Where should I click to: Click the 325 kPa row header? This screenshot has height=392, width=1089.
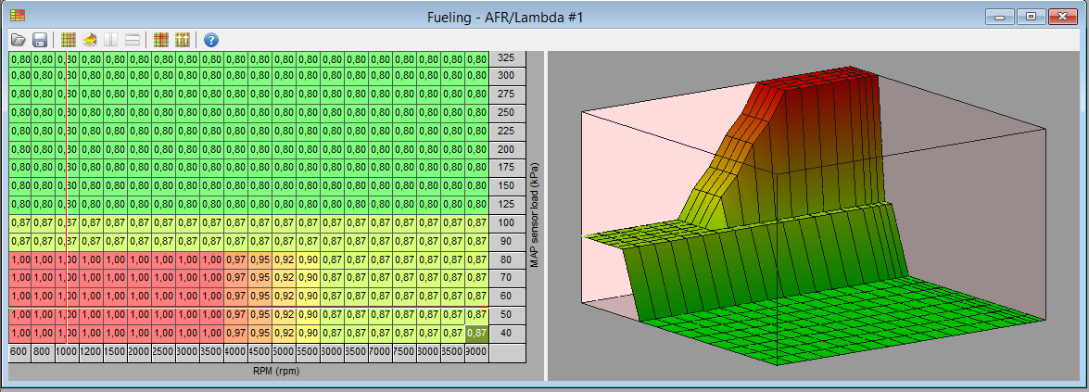click(x=506, y=57)
